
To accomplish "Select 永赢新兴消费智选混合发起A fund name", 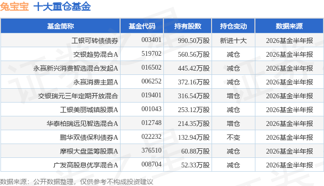I will 76,68.
